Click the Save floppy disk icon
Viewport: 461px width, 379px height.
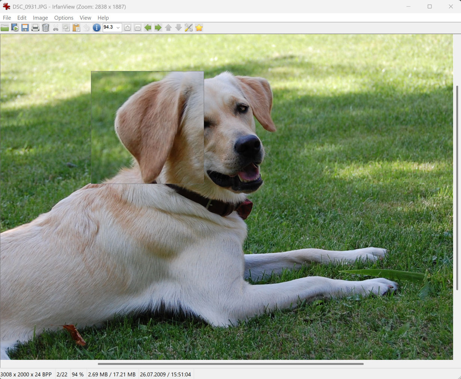(x=25, y=28)
